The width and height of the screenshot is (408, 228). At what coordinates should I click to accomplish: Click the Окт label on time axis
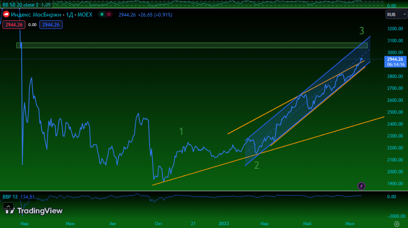click(158, 223)
